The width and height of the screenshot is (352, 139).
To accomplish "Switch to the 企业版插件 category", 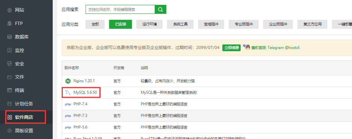I will [278, 24].
